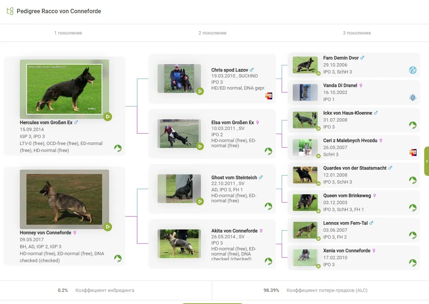This screenshot has width=429, height=304.
Task: Click the Xenia von Conneforde name
Action: tap(346, 251)
